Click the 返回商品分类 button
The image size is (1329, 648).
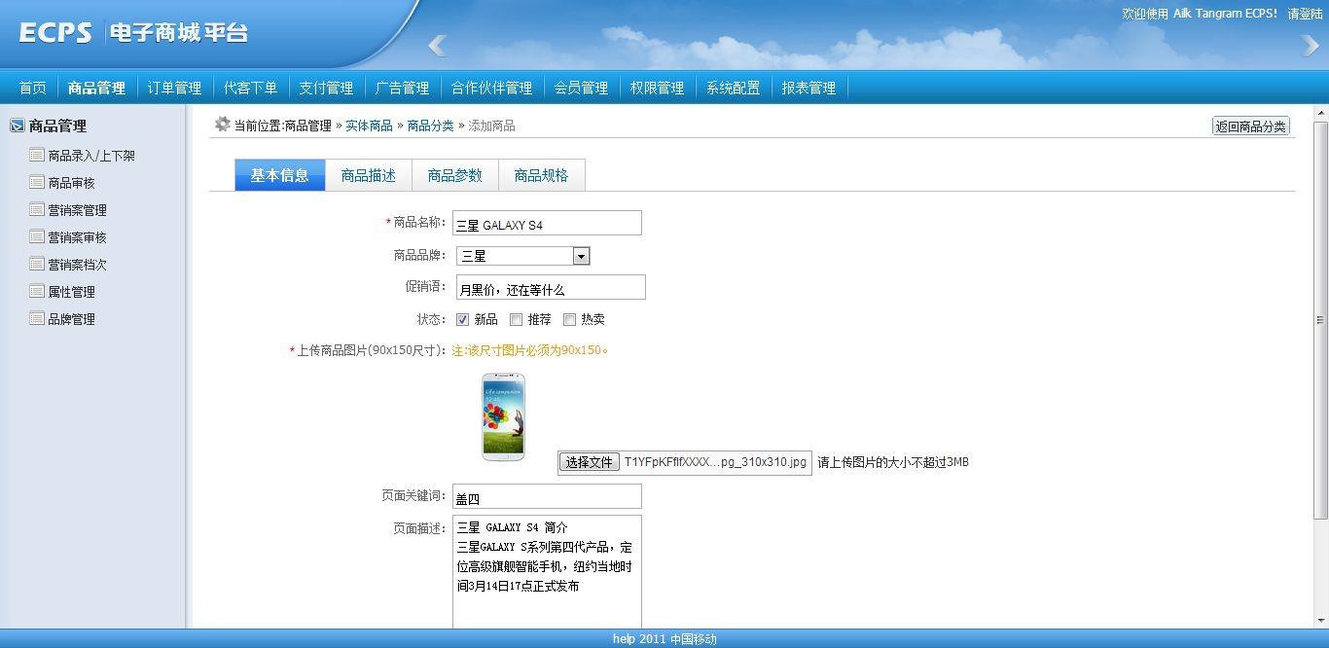[1250, 126]
